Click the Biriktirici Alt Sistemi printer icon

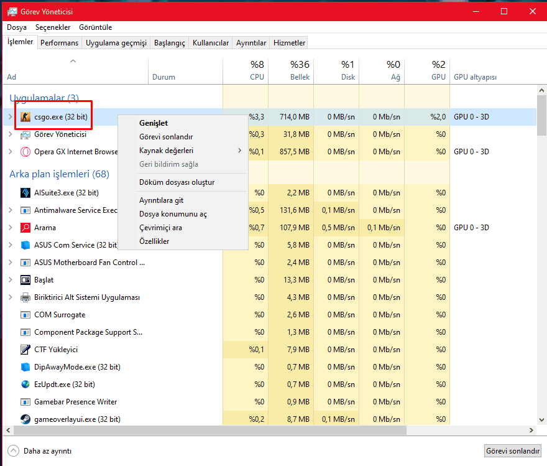pyautogui.click(x=25, y=297)
